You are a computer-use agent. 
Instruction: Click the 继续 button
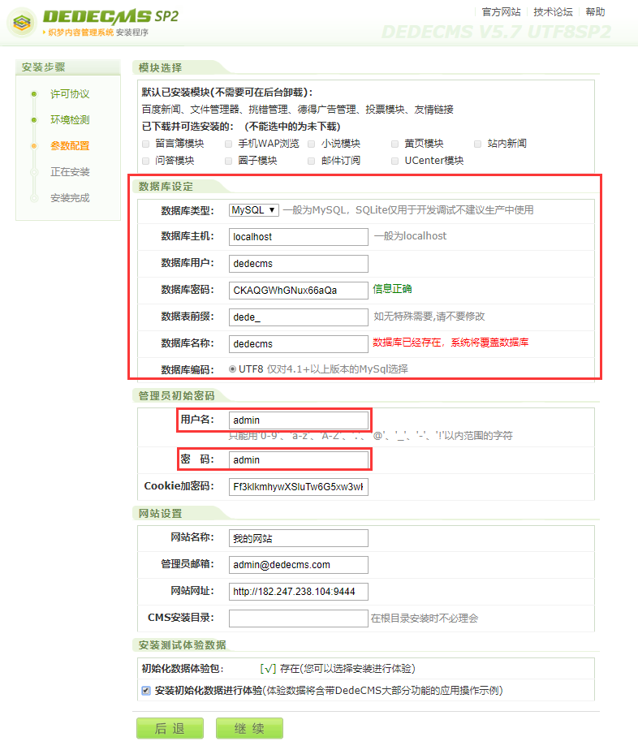point(249,728)
